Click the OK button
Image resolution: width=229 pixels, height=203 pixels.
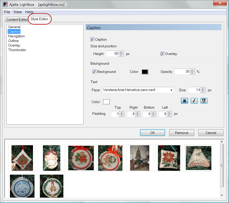coord(153,133)
